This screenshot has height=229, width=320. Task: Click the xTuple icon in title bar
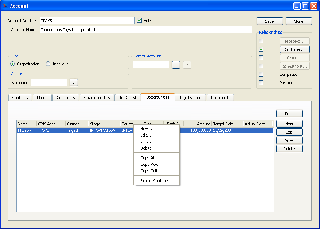(x=5, y=6)
